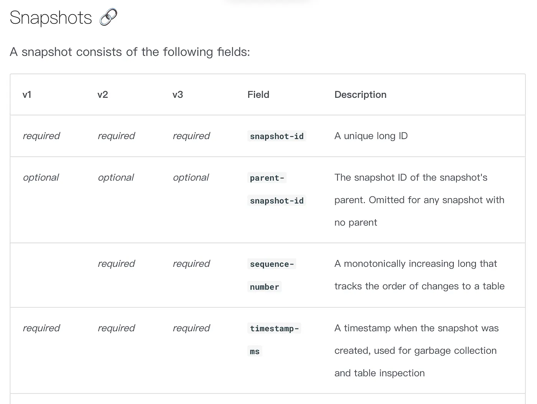Click the timestamp-ms garbage collection description
This screenshot has height=404, width=537.
[x=415, y=351]
